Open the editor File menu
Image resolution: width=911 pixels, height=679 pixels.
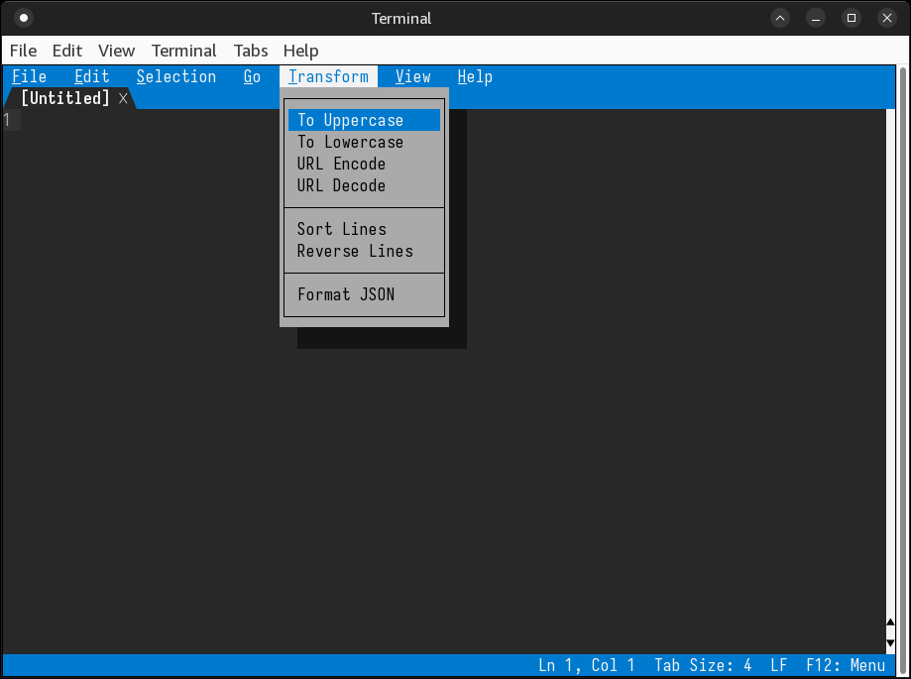[29, 76]
